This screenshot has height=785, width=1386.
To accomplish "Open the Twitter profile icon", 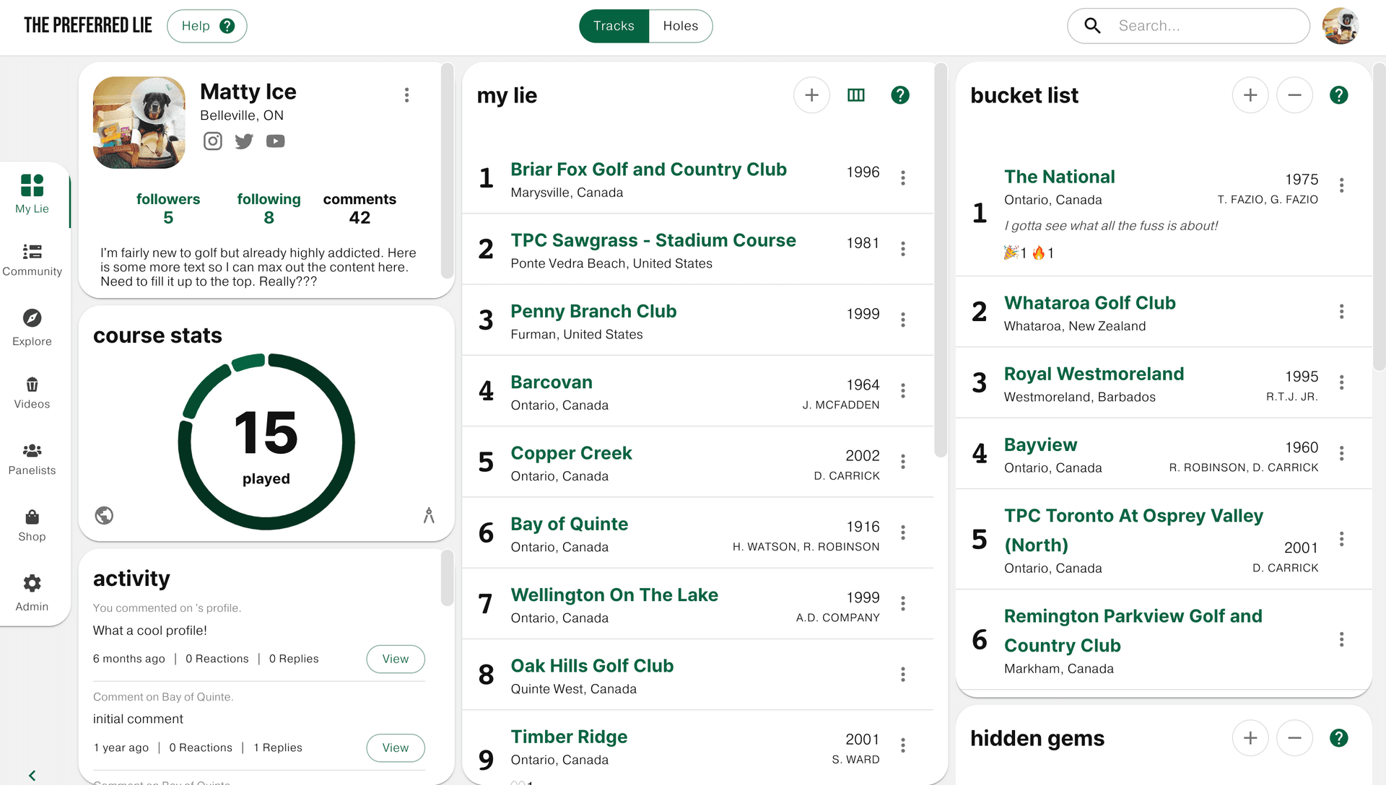I will tap(244, 141).
